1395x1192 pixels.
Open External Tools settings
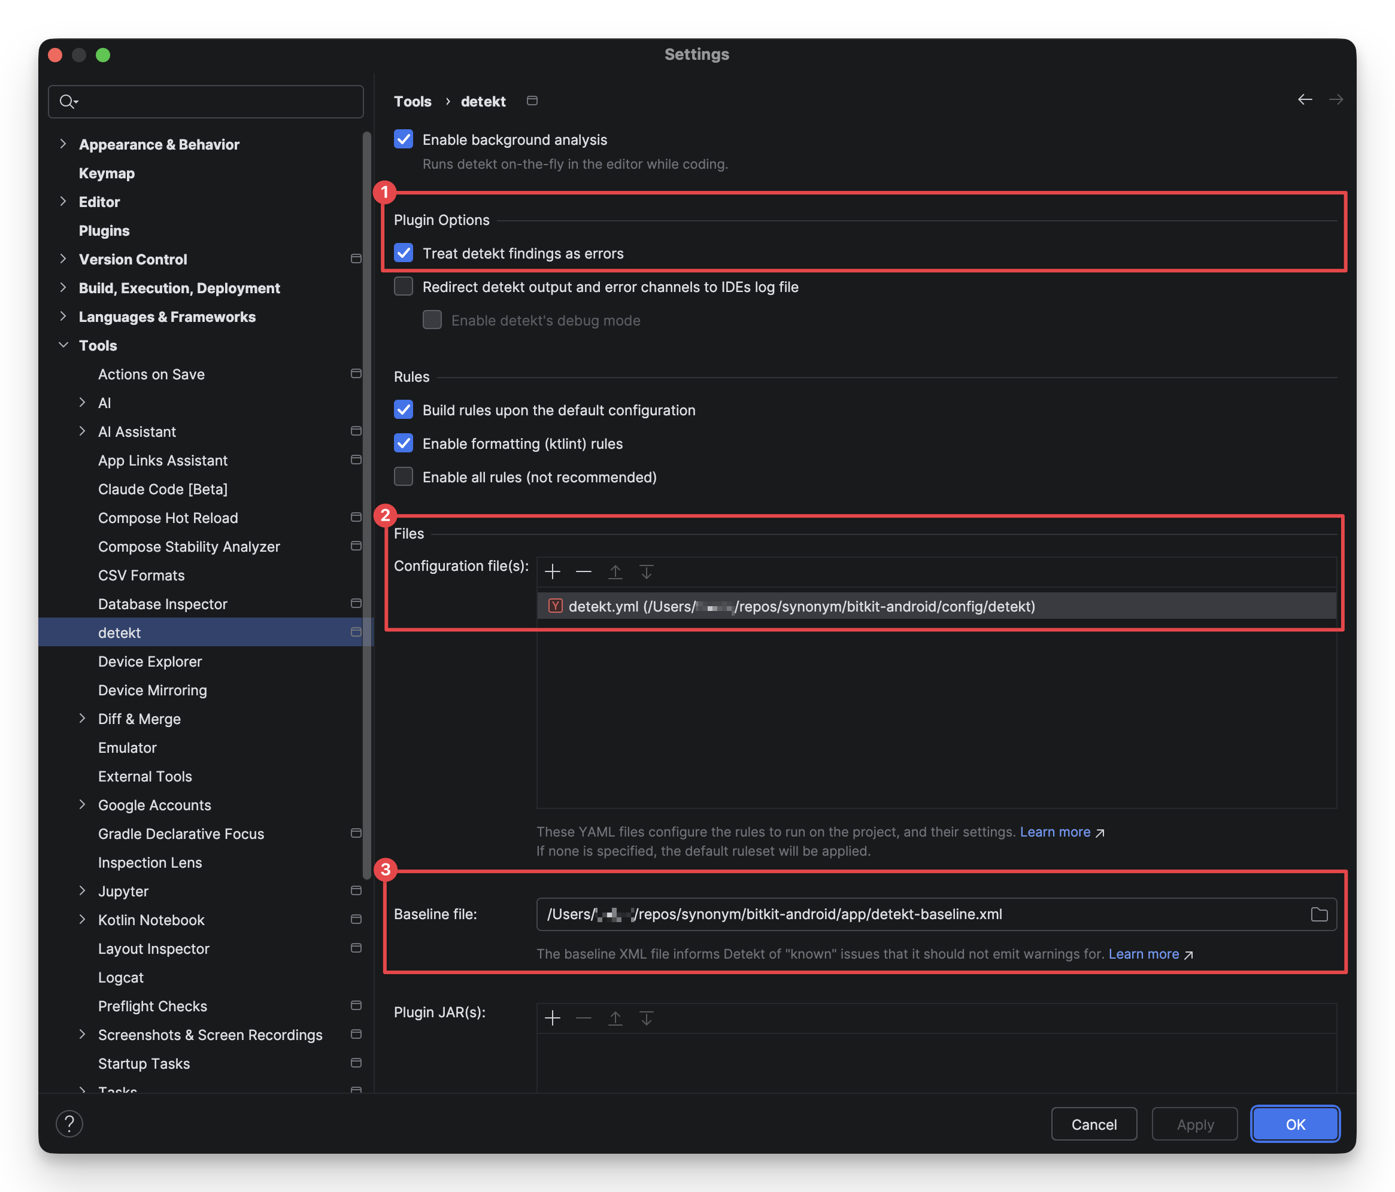(145, 776)
